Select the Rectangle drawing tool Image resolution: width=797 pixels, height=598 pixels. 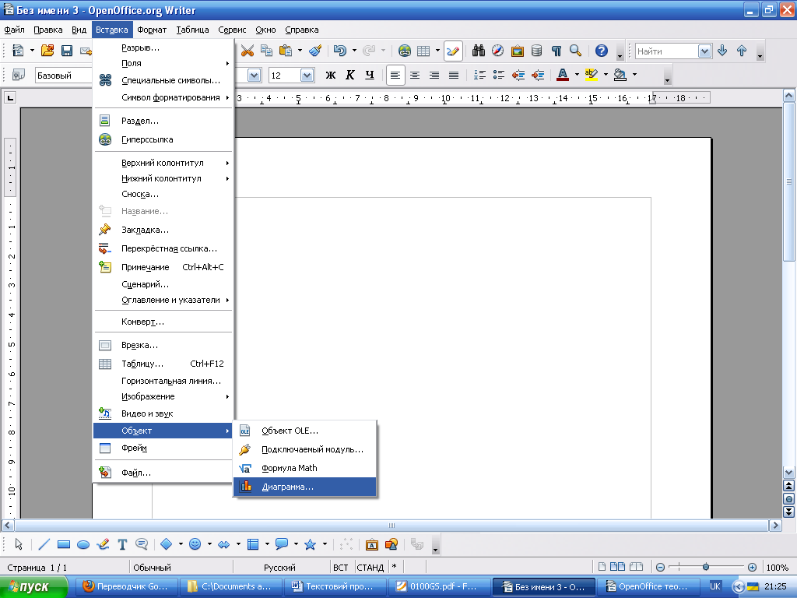[64, 544]
